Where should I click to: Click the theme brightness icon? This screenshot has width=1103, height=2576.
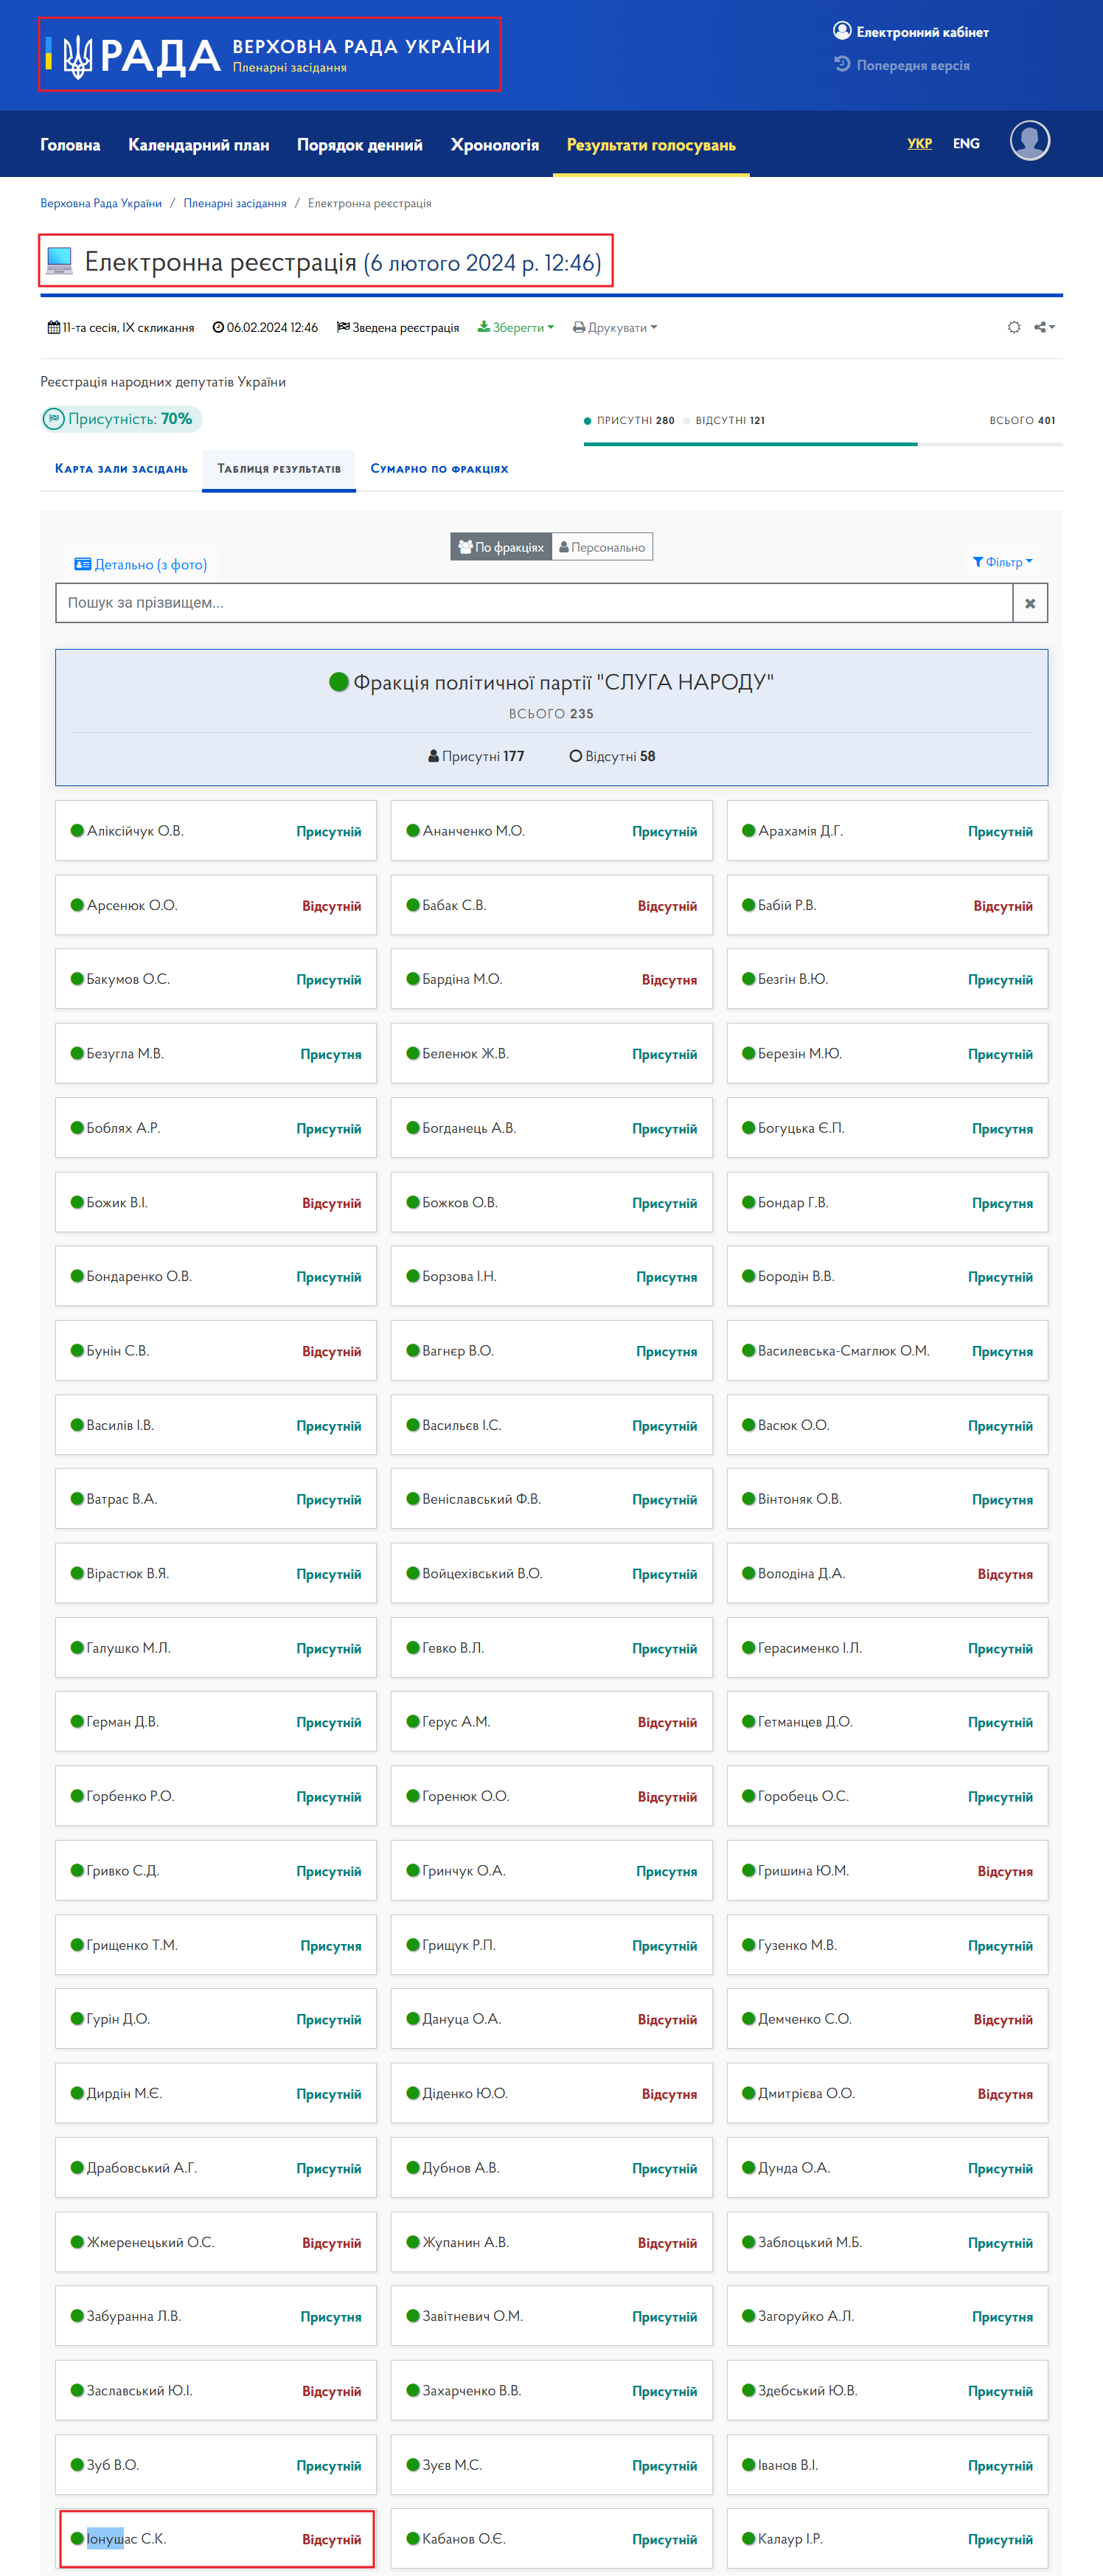pos(1014,327)
